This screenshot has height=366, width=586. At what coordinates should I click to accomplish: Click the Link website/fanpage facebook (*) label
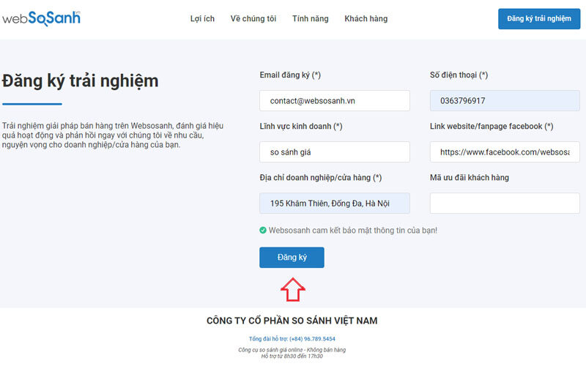[x=492, y=127]
